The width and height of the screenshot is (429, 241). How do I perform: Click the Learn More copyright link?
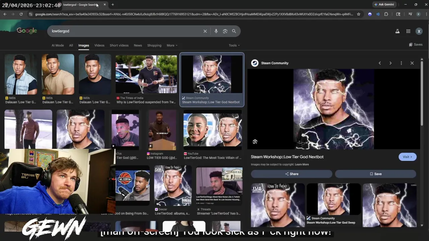pos(302,164)
